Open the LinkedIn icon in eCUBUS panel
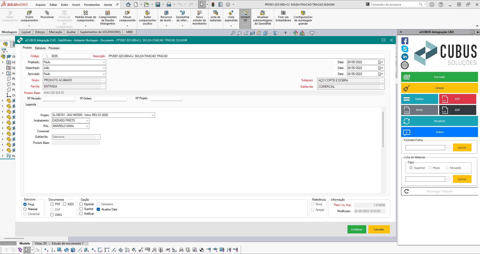This screenshot has height=254, width=480. point(405,57)
